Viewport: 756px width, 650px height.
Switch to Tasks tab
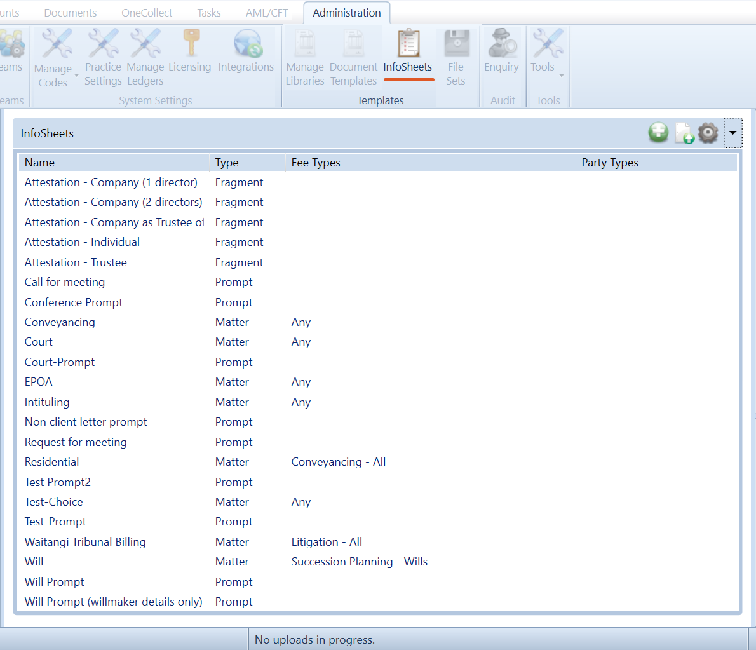(209, 13)
